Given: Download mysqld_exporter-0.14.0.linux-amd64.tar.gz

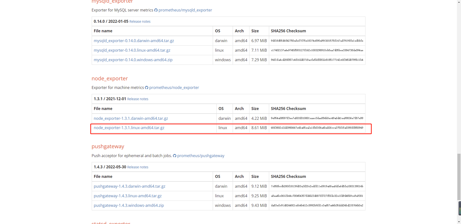Looking at the screenshot, I should [x=132, y=50].
